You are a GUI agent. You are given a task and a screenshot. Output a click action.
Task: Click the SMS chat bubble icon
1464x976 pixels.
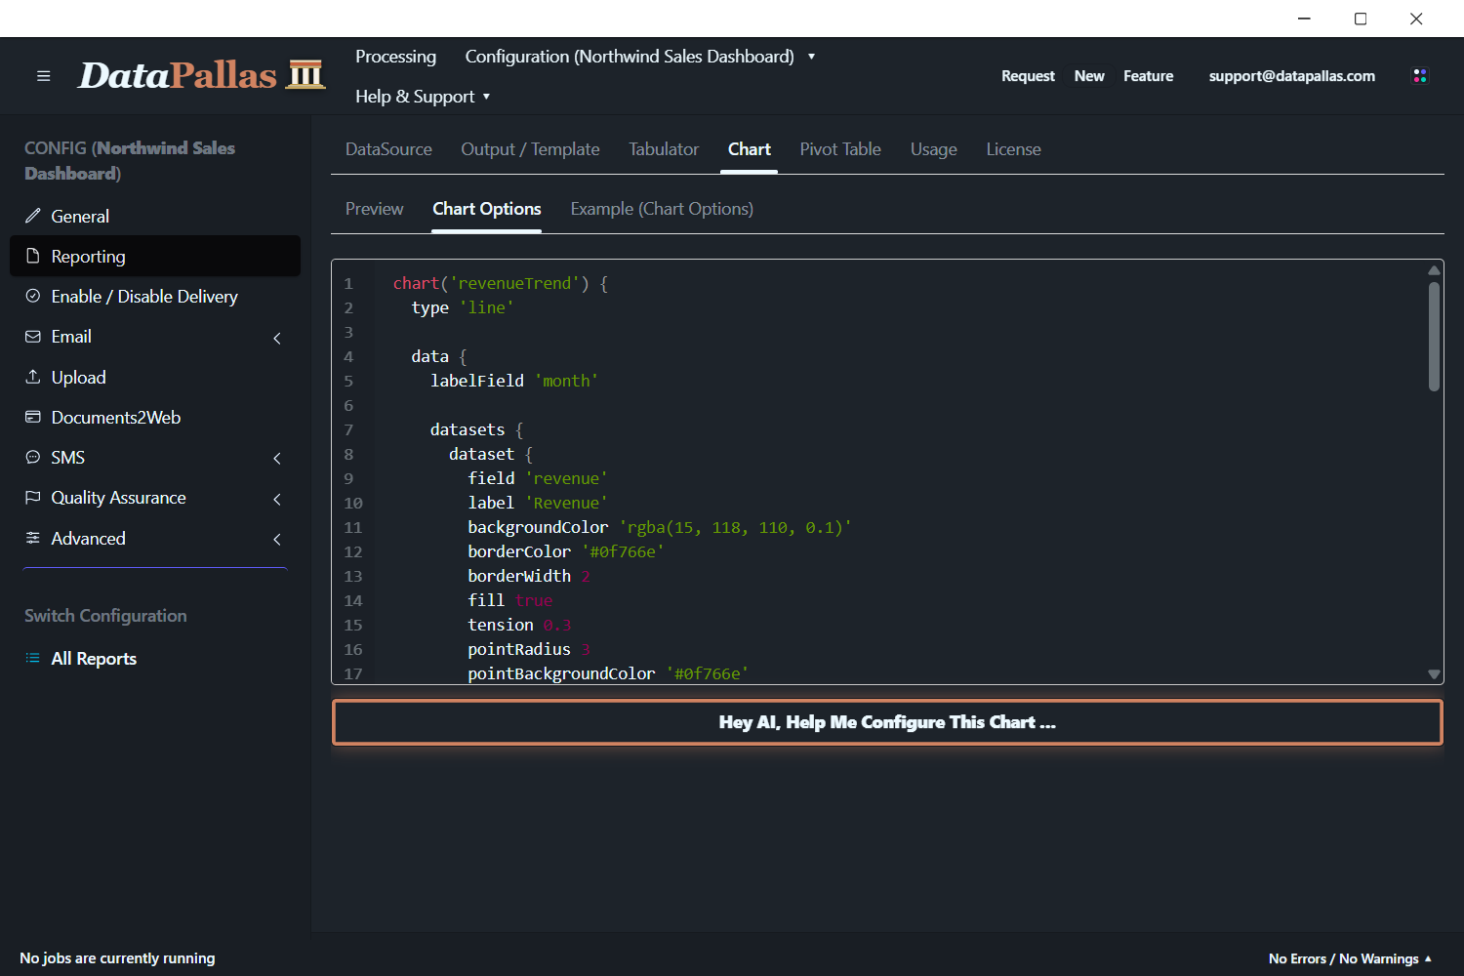pyautogui.click(x=33, y=457)
